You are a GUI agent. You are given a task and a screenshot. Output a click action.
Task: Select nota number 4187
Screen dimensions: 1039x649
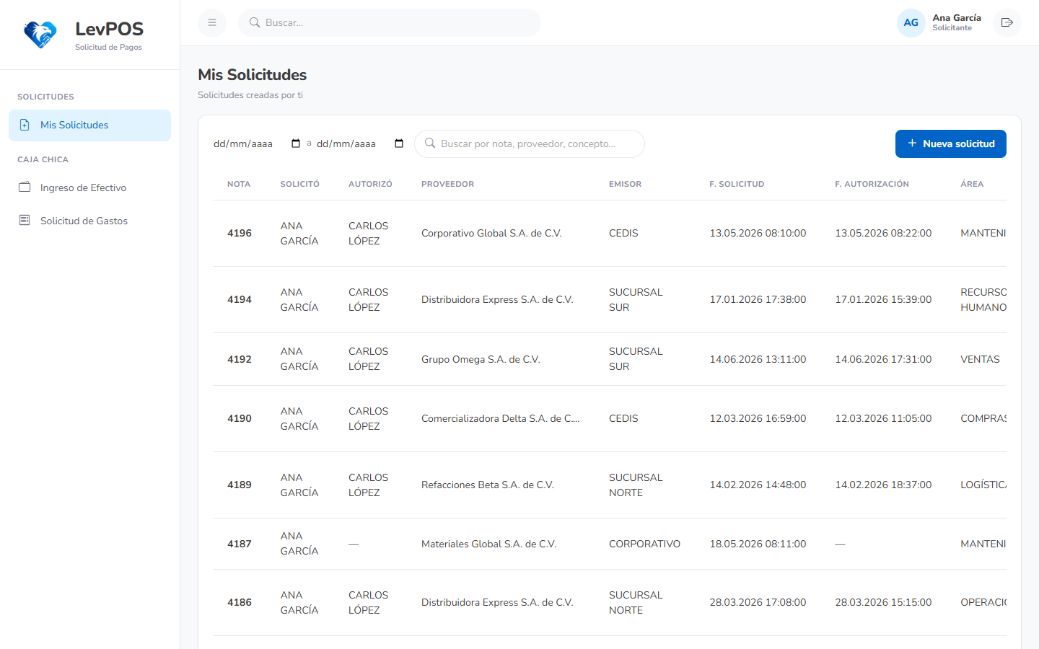point(240,544)
